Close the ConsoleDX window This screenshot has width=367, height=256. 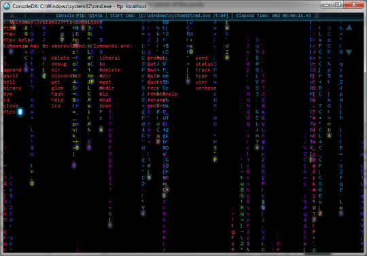353,5
